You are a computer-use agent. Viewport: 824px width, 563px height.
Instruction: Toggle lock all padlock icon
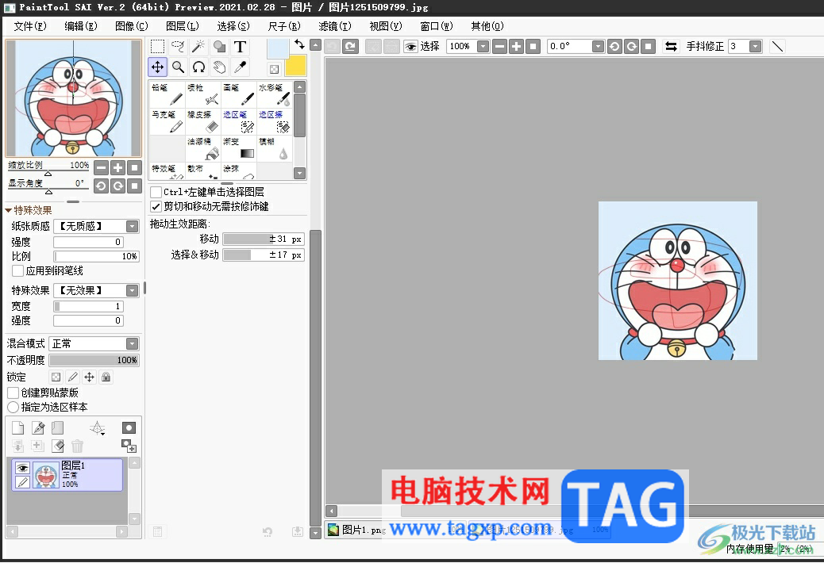click(x=106, y=377)
